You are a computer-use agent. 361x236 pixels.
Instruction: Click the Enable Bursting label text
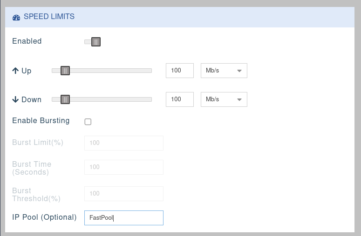[x=41, y=121]
